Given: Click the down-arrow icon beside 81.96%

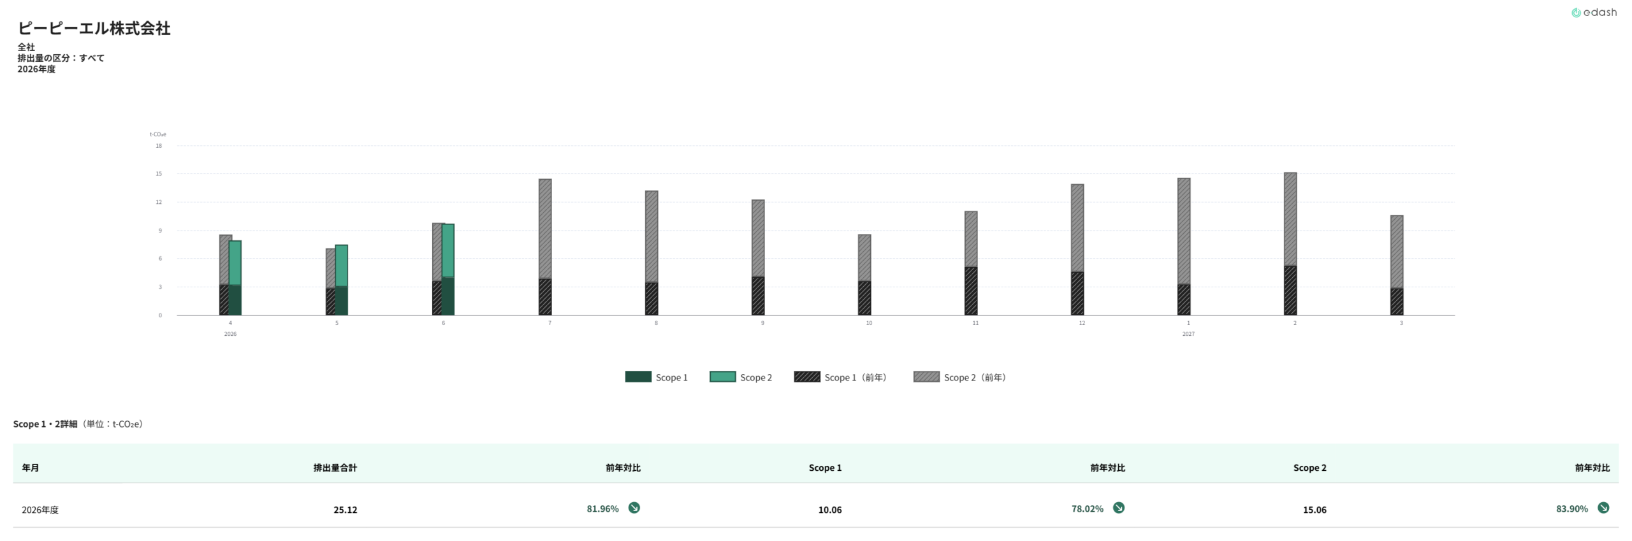Looking at the screenshot, I should coord(634,508).
